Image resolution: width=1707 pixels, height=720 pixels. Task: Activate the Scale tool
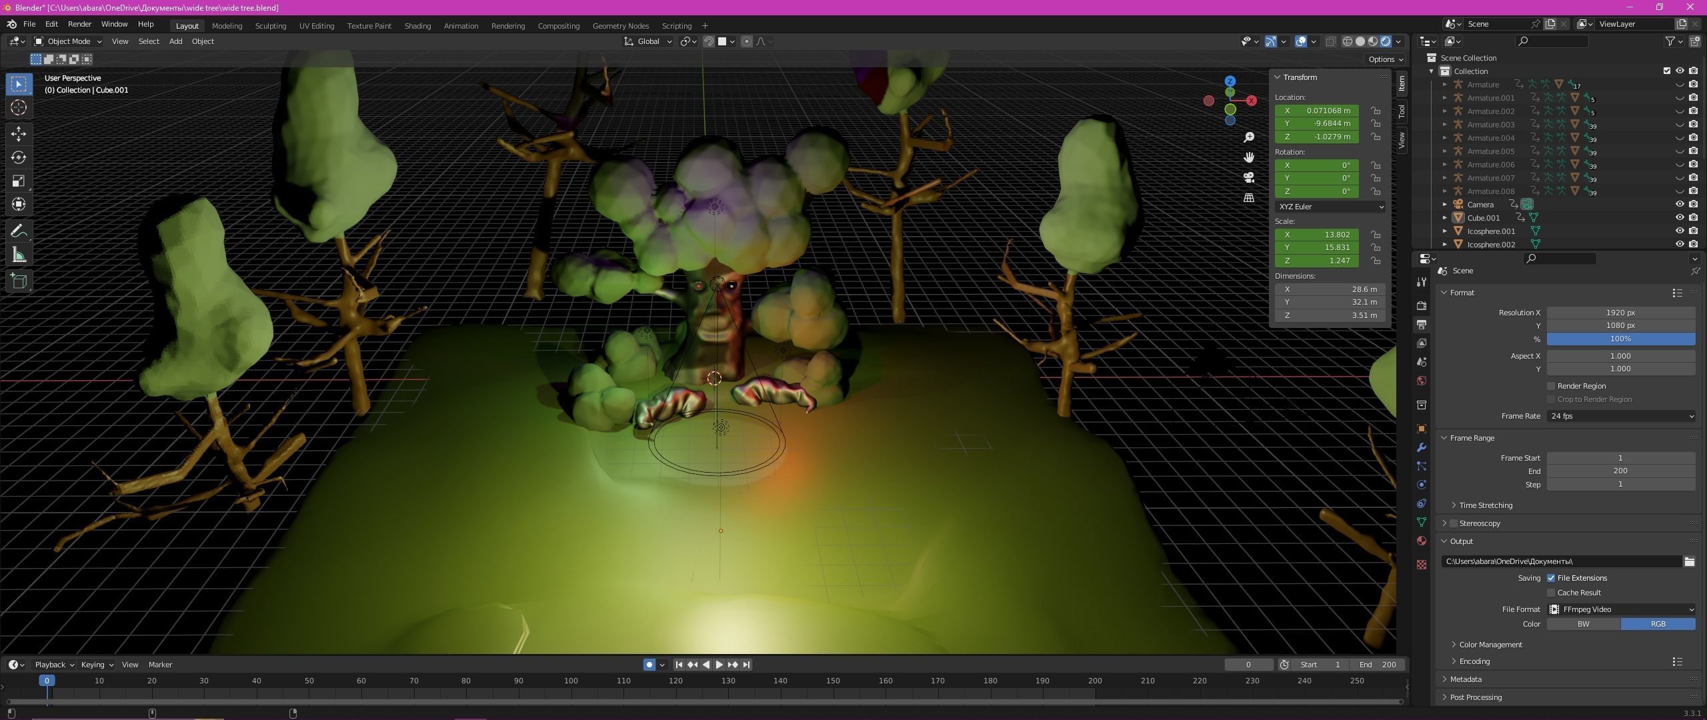click(x=19, y=181)
